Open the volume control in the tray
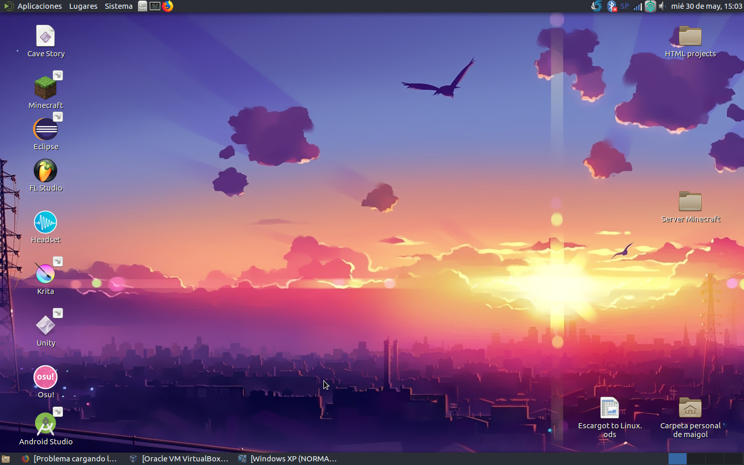This screenshot has height=465, width=744. 662,6
